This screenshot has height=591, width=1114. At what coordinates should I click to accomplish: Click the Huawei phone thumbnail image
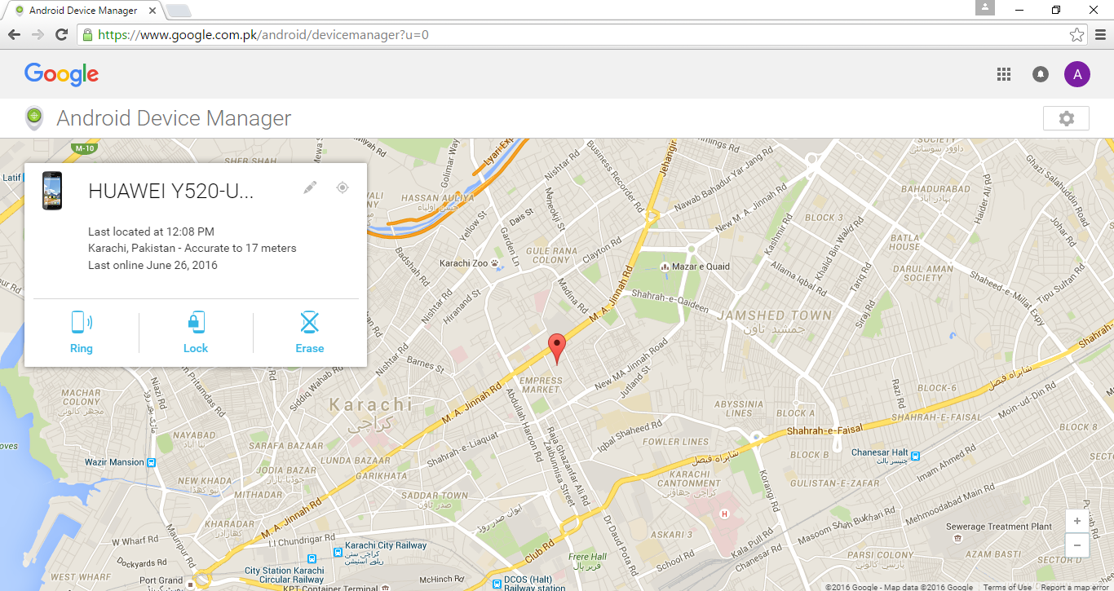[52, 191]
